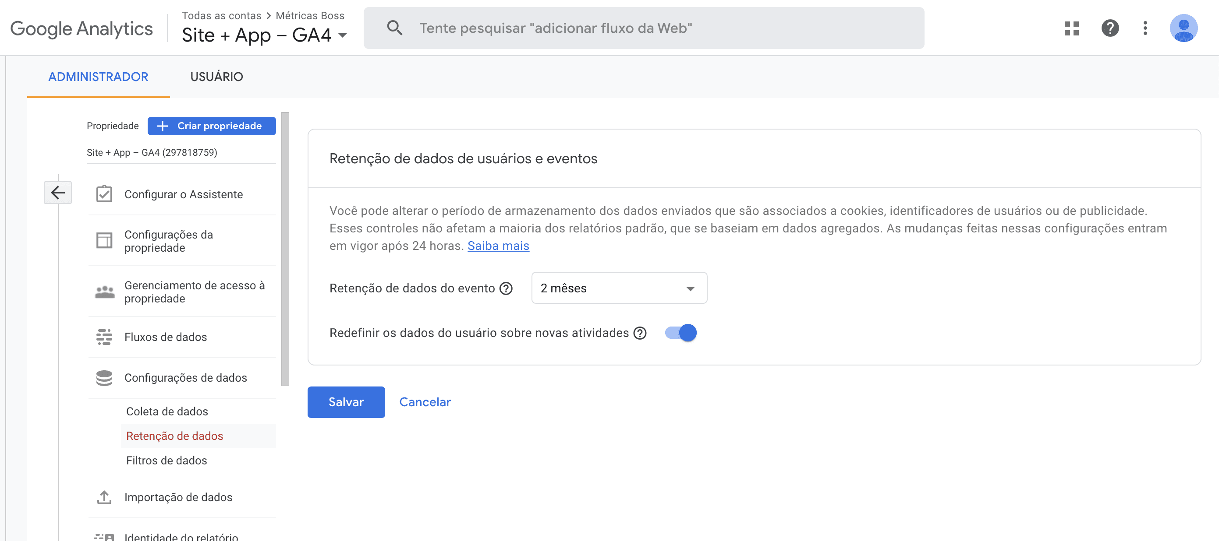Click the user account avatar
Viewport: 1219px width, 541px height.
[x=1184, y=28]
